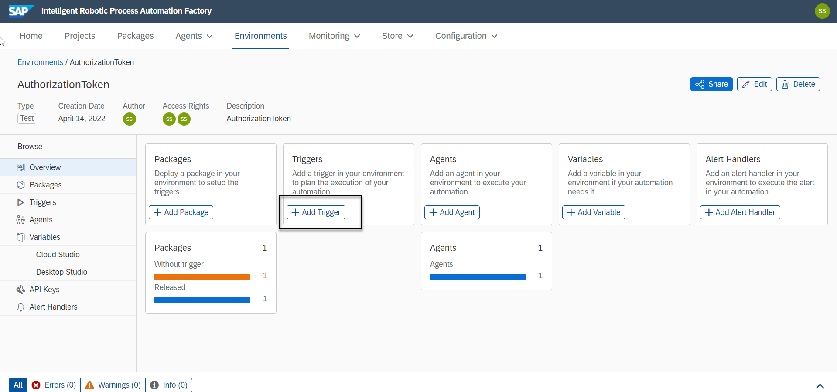
Task: Click the Variables icon in sidebar
Action: pyautogui.click(x=20, y=237)
